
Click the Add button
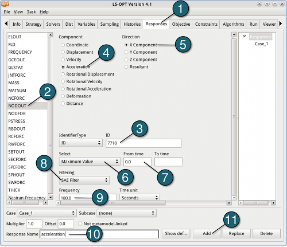(207, 234)
